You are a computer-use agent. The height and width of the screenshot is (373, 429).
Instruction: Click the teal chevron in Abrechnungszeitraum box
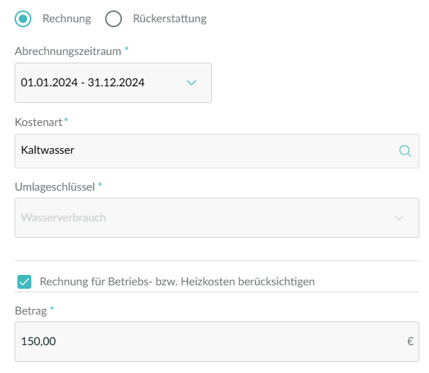tap(192, 83)
